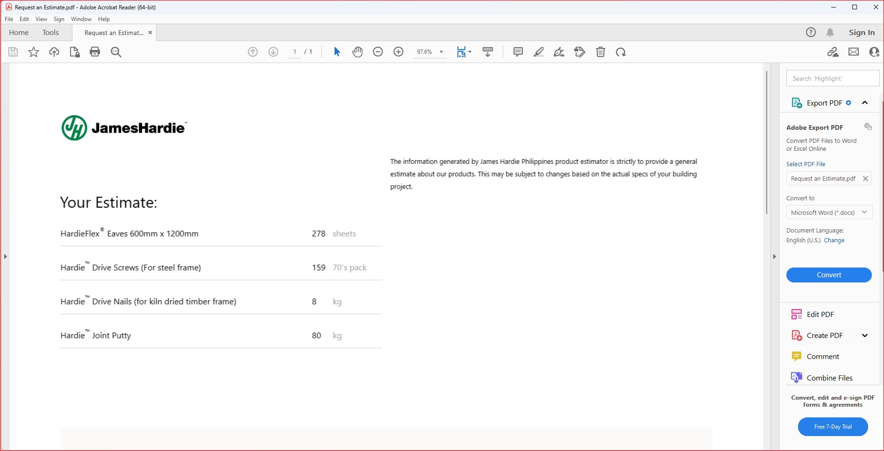Viewport: 884px width, 451px height.
Task: Remove the selected Request an Estimate.pdf file
Action: point(865,179)
